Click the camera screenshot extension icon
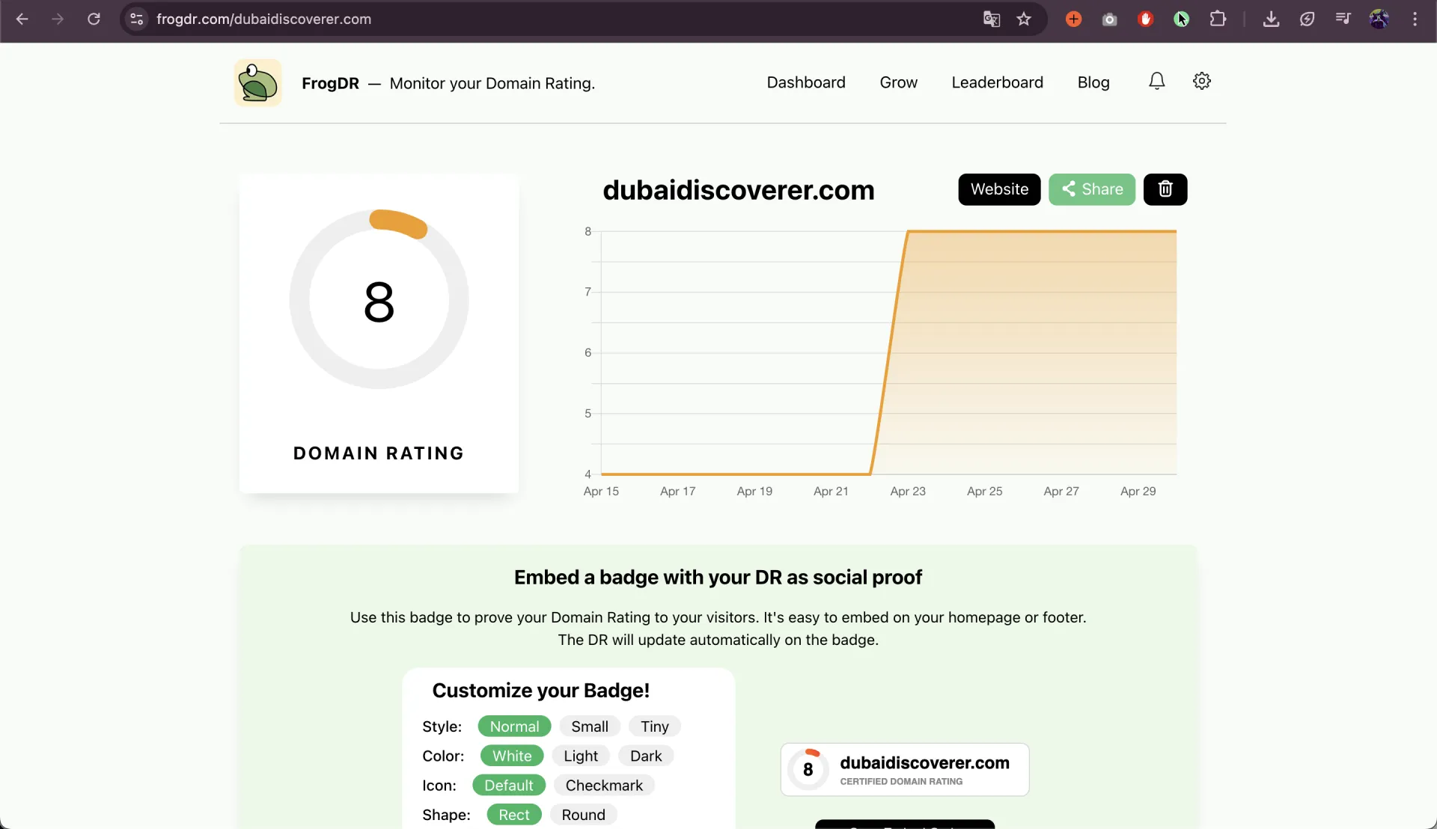The width and height of the screenshot is (1437, 829). pos(1109,19)
